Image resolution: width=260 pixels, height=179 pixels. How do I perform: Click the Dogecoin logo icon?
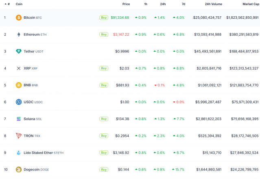point(18,170)
